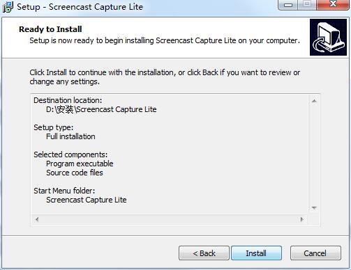Go back with the < Back button
The width and height of the screenshot is (351, 270).
(204, 253)
